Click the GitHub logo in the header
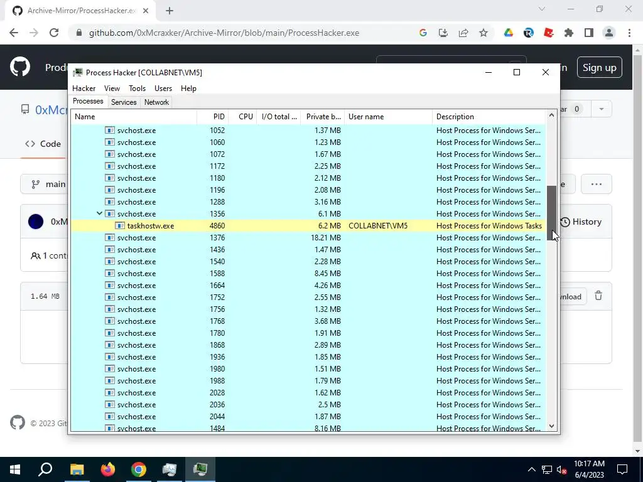Image resolution: width=643 pixels, height=482 pixels. tap(20, 67)
